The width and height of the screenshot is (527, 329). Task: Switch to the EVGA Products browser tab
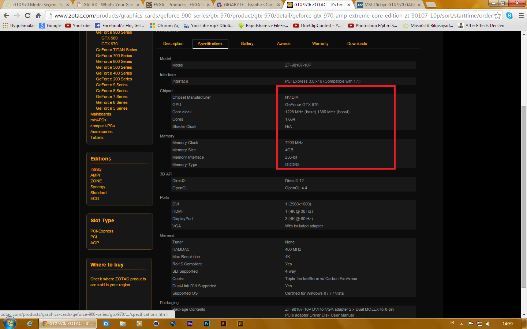coord(178,5)
